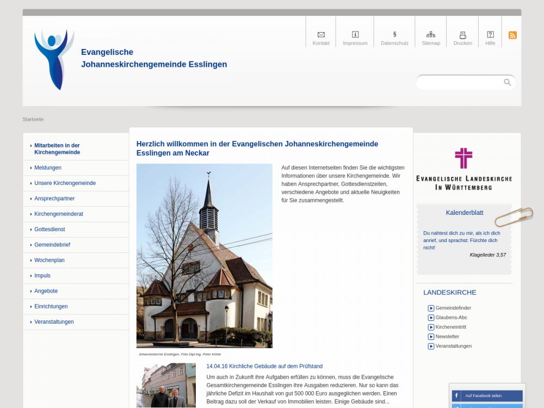Click the Johanneskirche church photo

tap(204, 256)
